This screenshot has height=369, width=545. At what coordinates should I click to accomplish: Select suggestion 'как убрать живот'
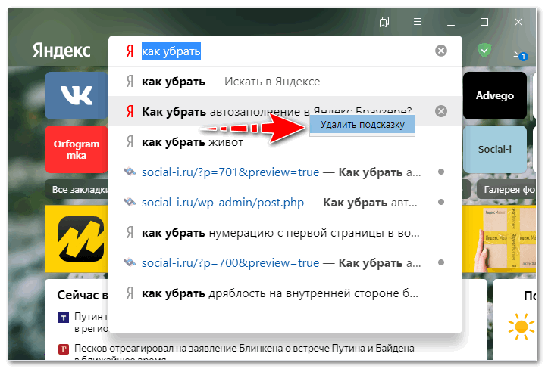point(285,142)
